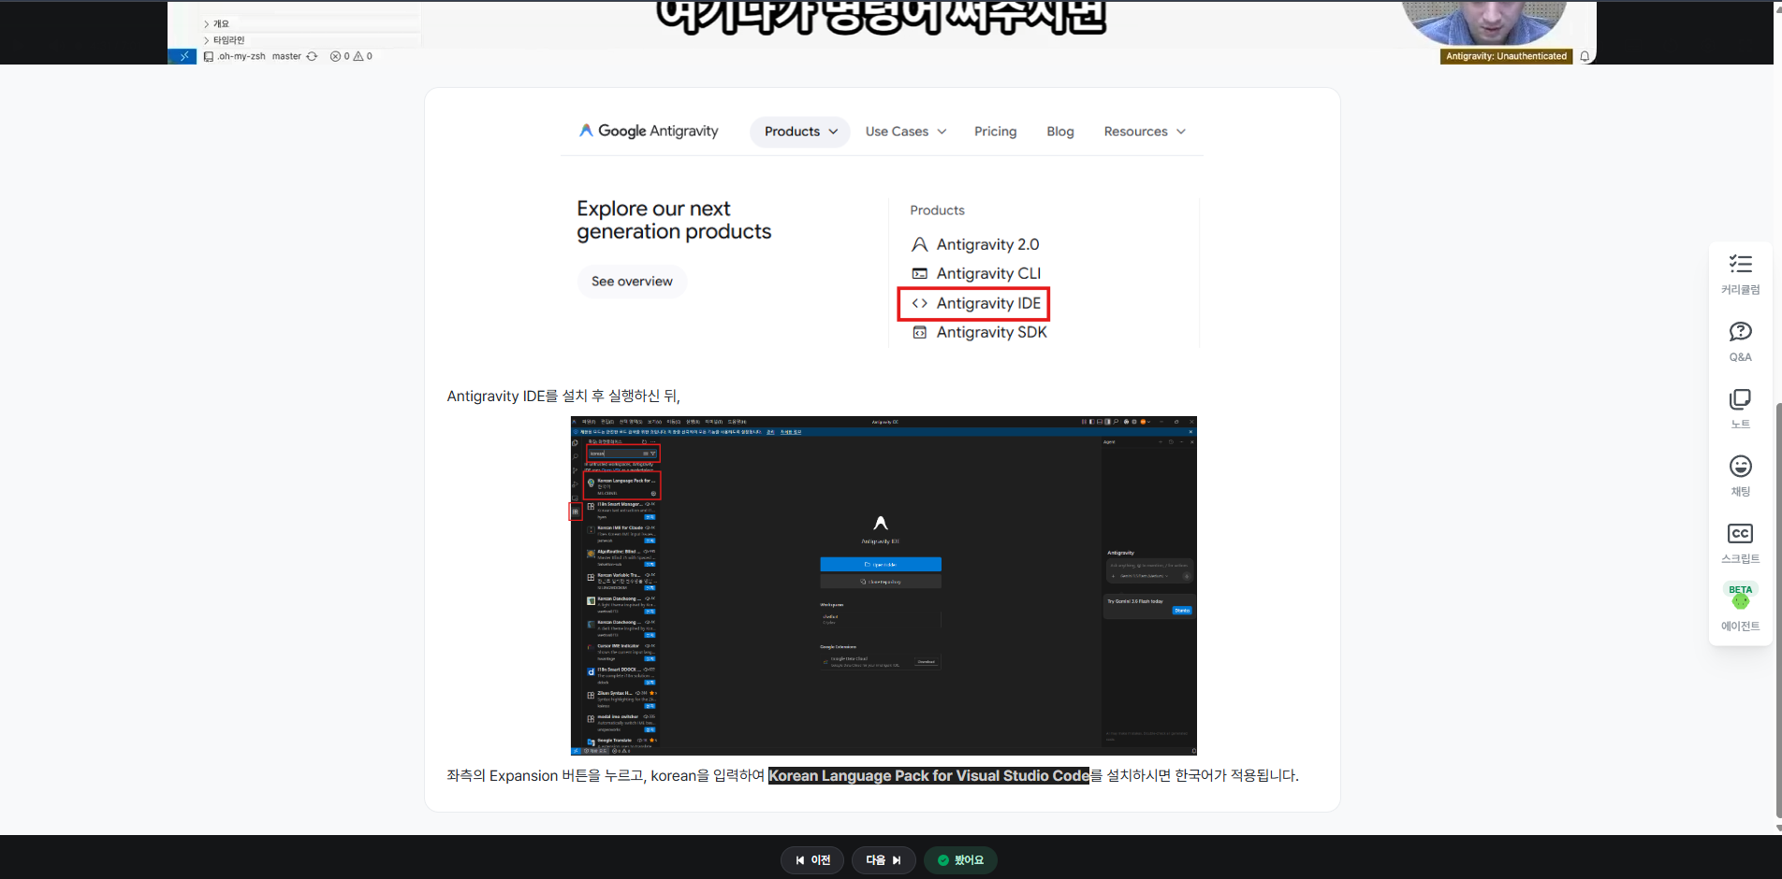The height and width of the screenshot is (879, 1782).
Task: Click the Korean Language Pack extension entry
Action: coord(622,485)
